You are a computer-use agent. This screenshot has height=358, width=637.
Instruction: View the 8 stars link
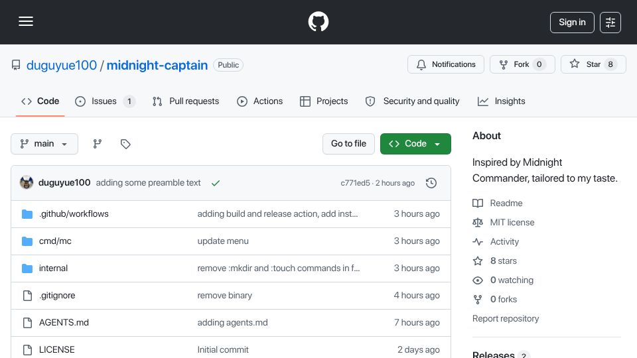495,261
